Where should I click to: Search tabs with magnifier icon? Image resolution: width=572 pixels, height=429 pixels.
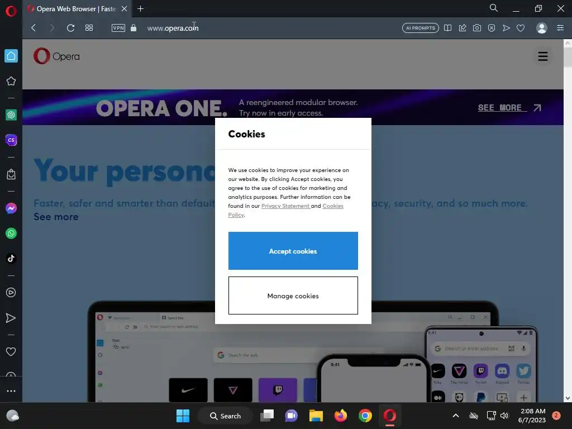(494, 8)
